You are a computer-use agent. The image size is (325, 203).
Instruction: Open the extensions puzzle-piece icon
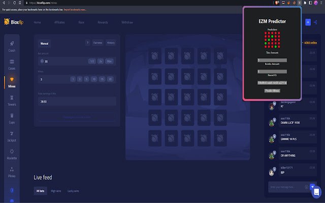[305, 3]
